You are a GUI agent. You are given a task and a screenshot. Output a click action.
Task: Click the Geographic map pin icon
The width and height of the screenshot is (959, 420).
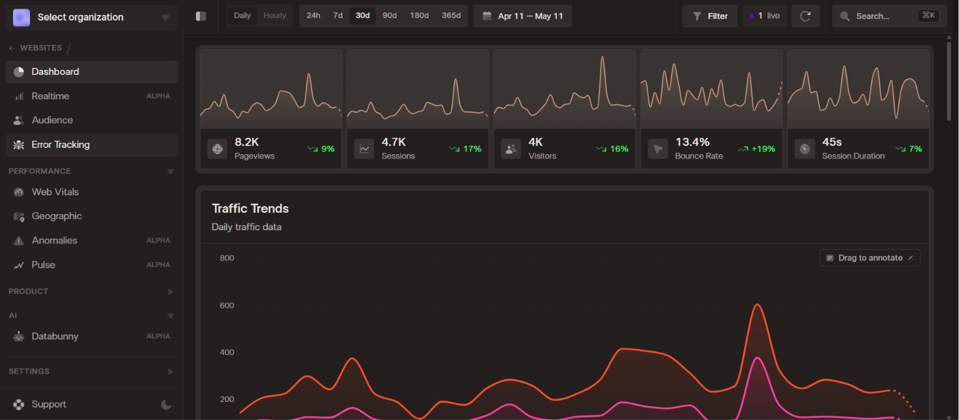[x=19, y=217]
